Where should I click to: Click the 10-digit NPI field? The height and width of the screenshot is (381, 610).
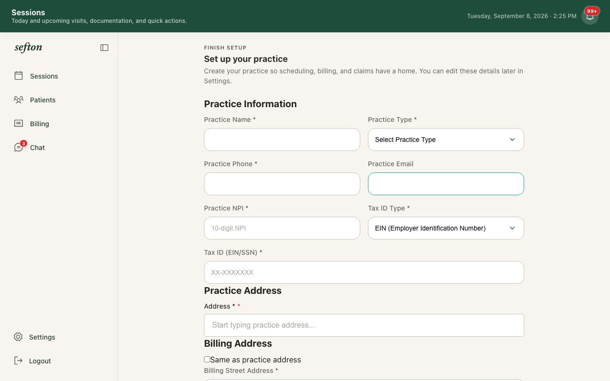(282, 228)
